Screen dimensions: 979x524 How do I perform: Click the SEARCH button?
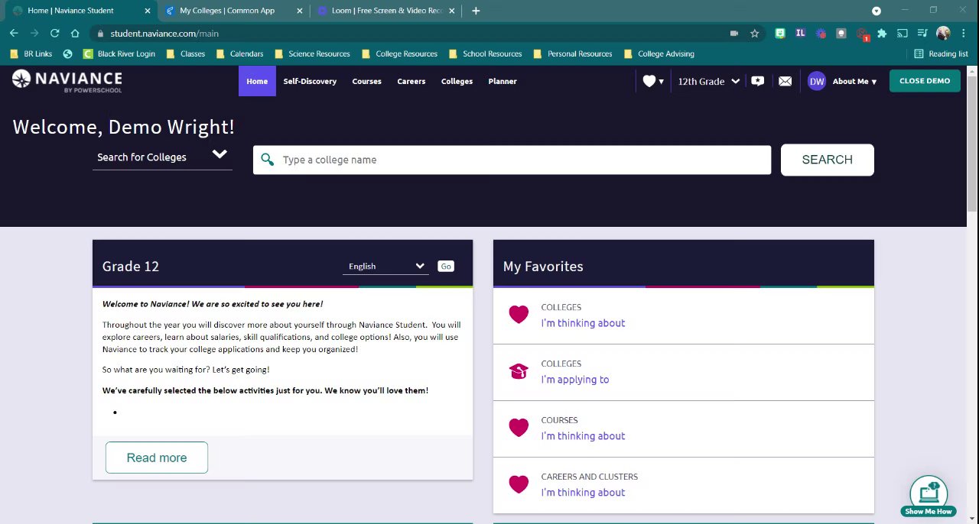pyautogui.click(x=827, y=160)
